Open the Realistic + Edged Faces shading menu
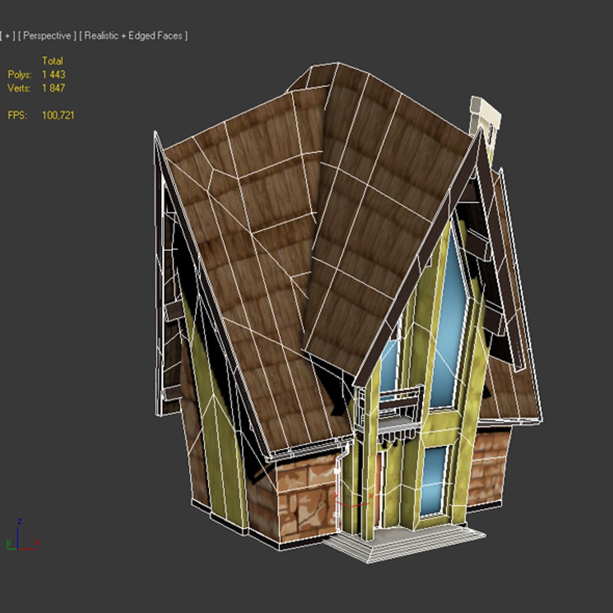This screenshot has width=613, height=613. pyautogui.click(x=133, y=36)
